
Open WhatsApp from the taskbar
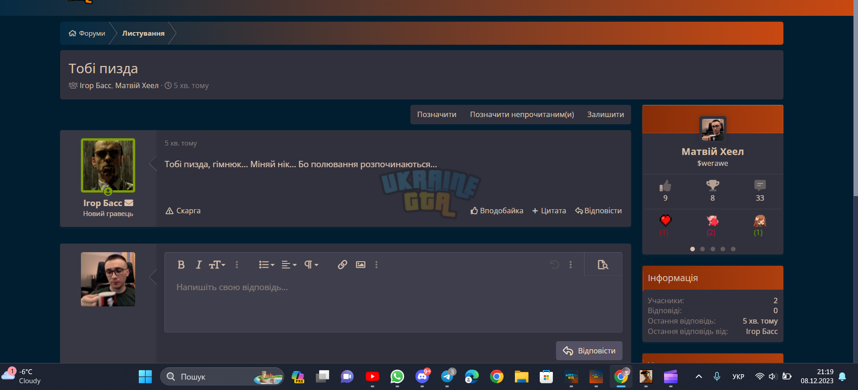tap(397, 376)
